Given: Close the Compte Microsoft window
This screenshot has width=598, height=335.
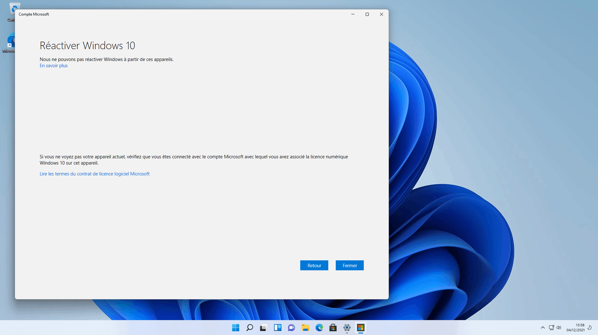Looking at the screenshot, I should (x=381, y=14).
